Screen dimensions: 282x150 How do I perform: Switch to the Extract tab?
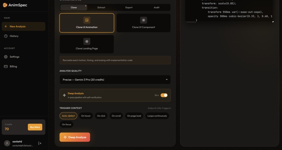pyautogui.click(x=101, y=8)
